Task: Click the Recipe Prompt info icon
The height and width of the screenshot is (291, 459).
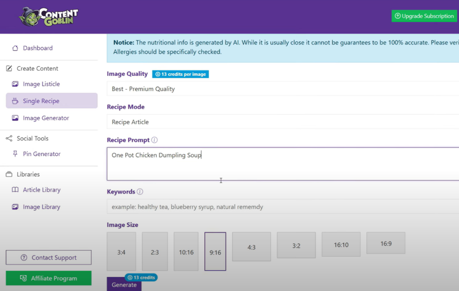Action: [x=154, y=140]
